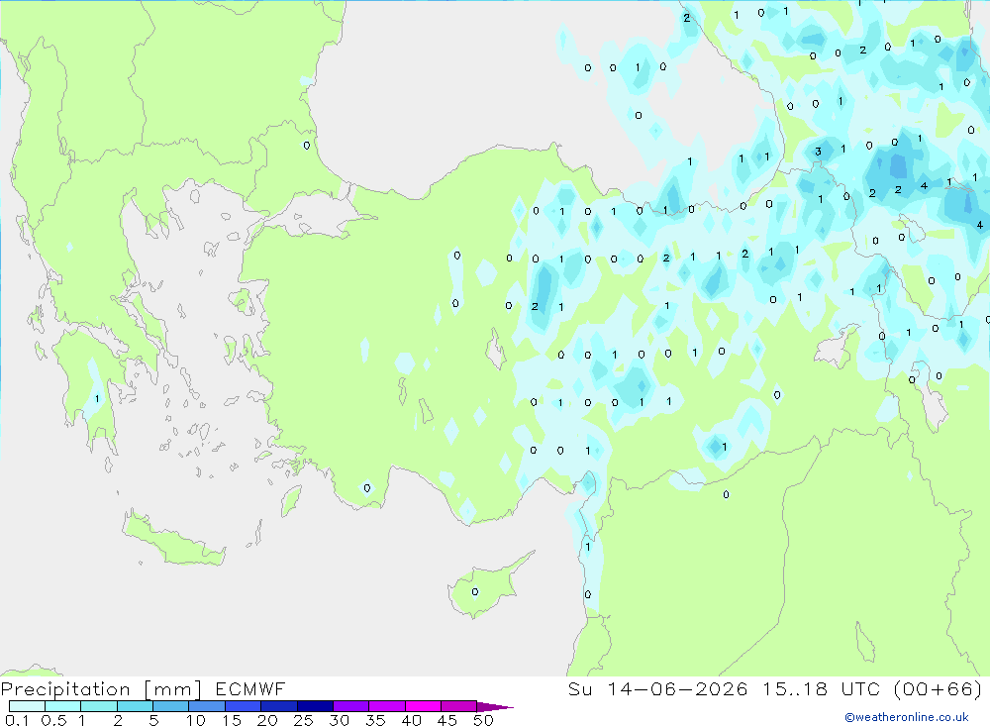Click the '1' value over southern Greece's Peloponnese

point(97,399)
